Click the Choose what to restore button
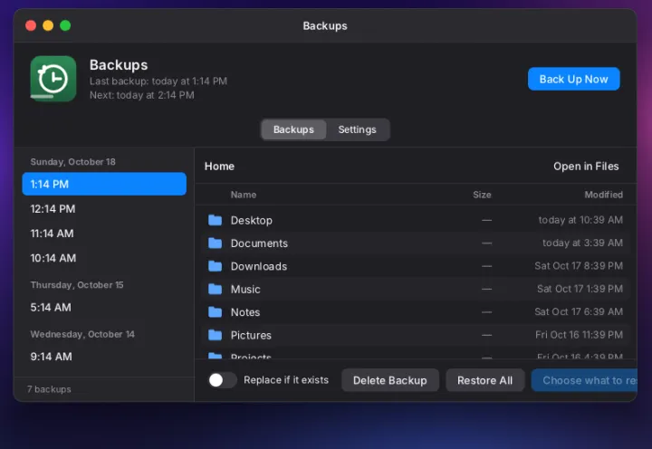The image size is (652, 449). (584, 380)
